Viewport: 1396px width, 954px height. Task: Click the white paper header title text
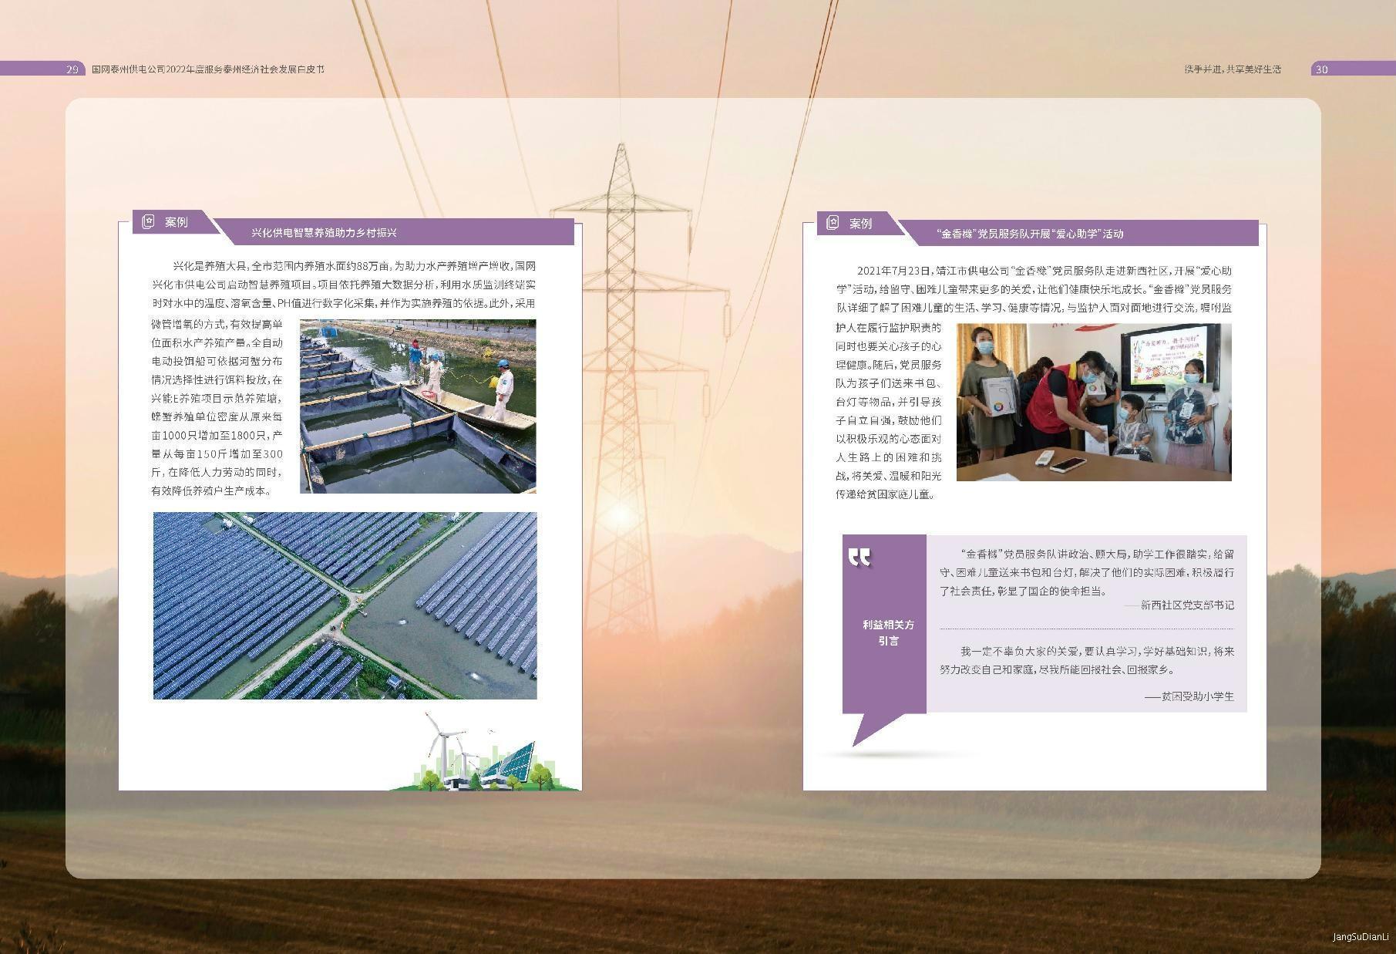tap(208, 69)
